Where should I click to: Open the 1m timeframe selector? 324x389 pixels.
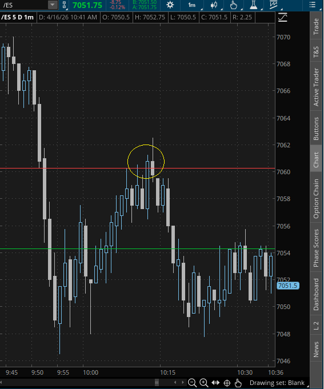pyautogui.click(x=191, y=5)
